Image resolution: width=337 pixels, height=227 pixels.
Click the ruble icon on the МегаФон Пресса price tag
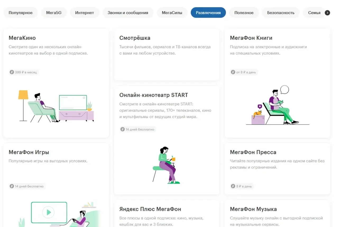[x=233, y=186]
